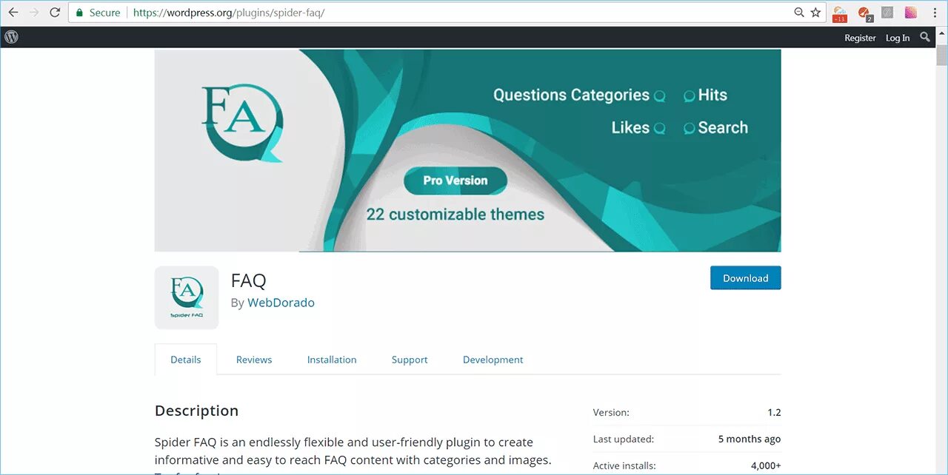The image size is (948, 475).
Task: Click the Pro Version badge in banner
Action: pos(455,181)
